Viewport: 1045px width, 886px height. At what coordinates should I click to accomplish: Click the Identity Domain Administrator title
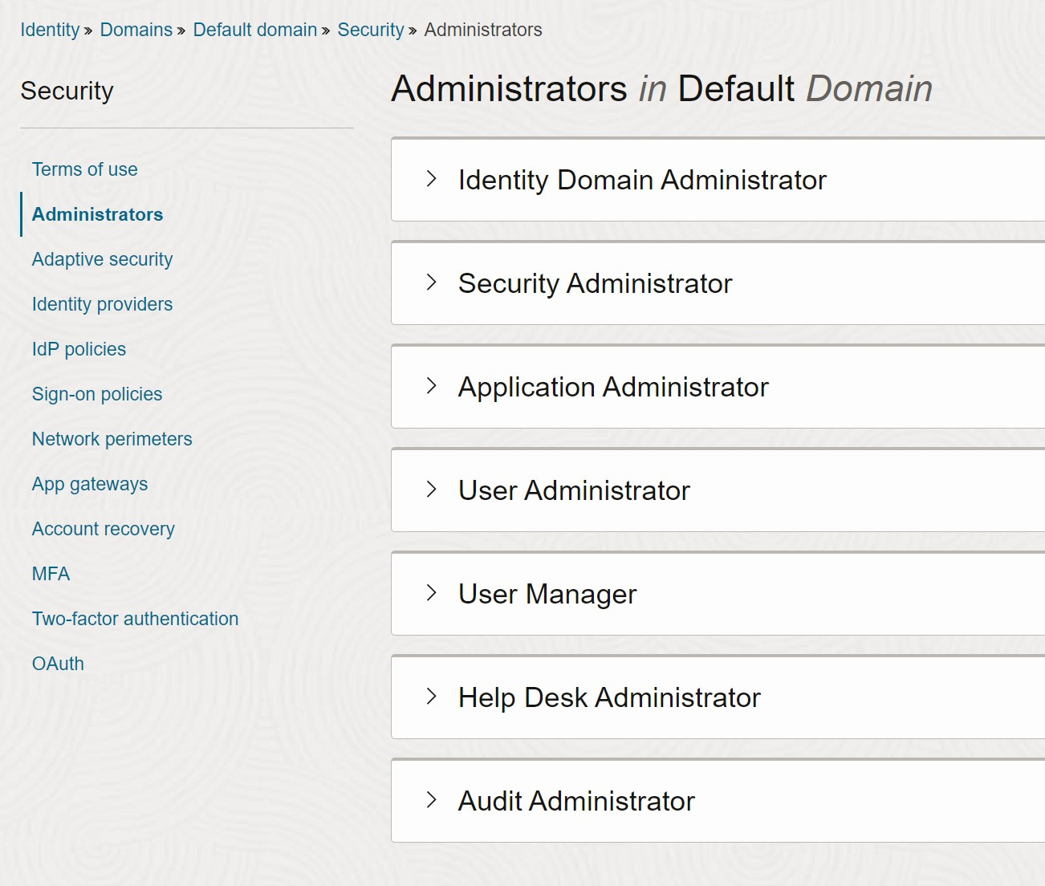[642, 180]
